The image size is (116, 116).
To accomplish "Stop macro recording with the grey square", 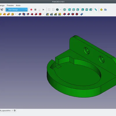I will 35,10.
